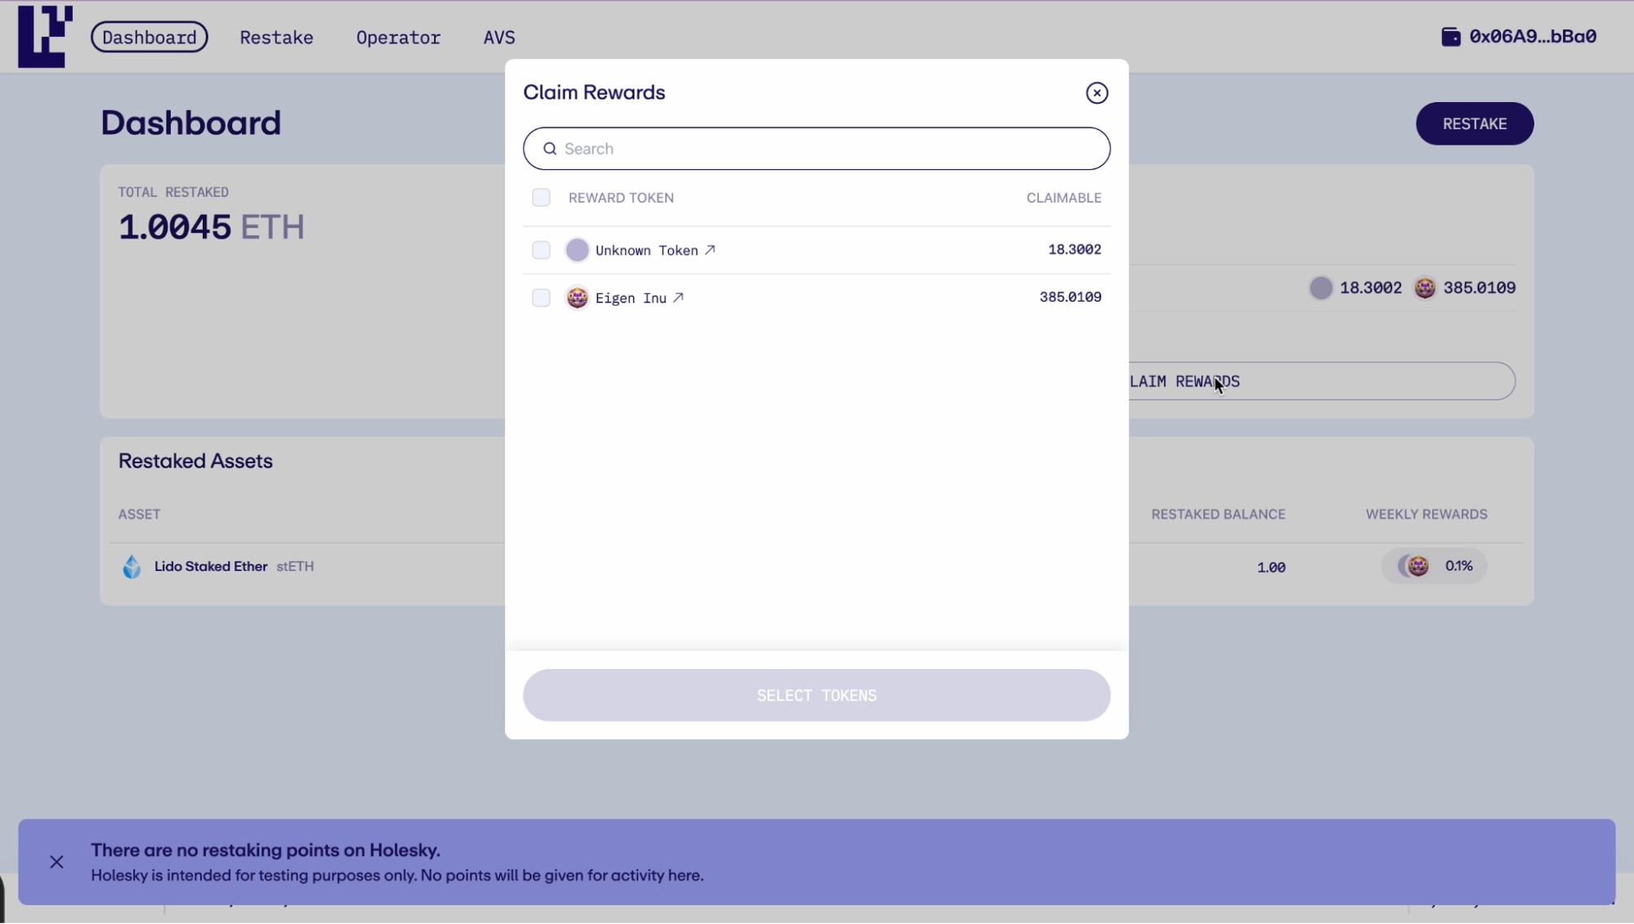Open the Restake navigation tab

[x=277, y=37]
